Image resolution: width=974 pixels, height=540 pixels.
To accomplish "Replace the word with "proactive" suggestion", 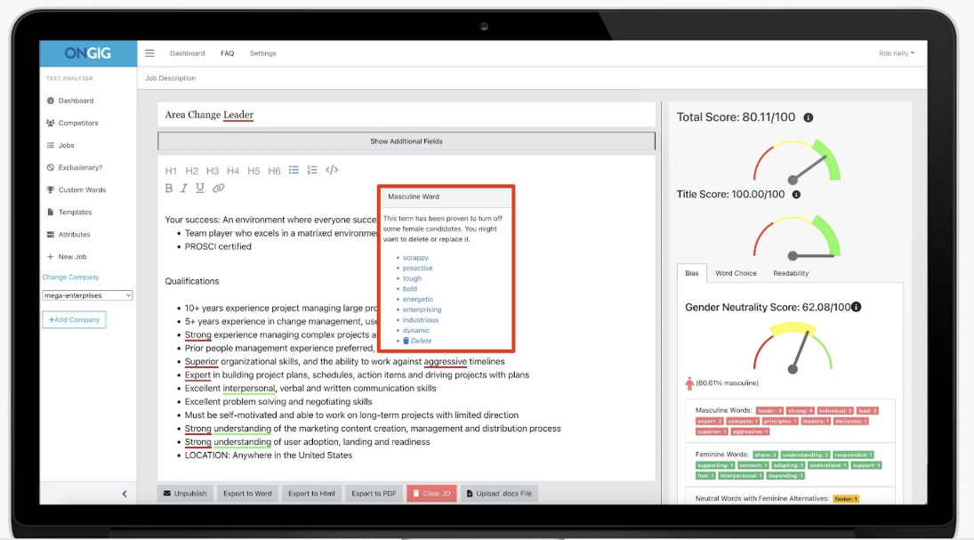I will [417, 268].
